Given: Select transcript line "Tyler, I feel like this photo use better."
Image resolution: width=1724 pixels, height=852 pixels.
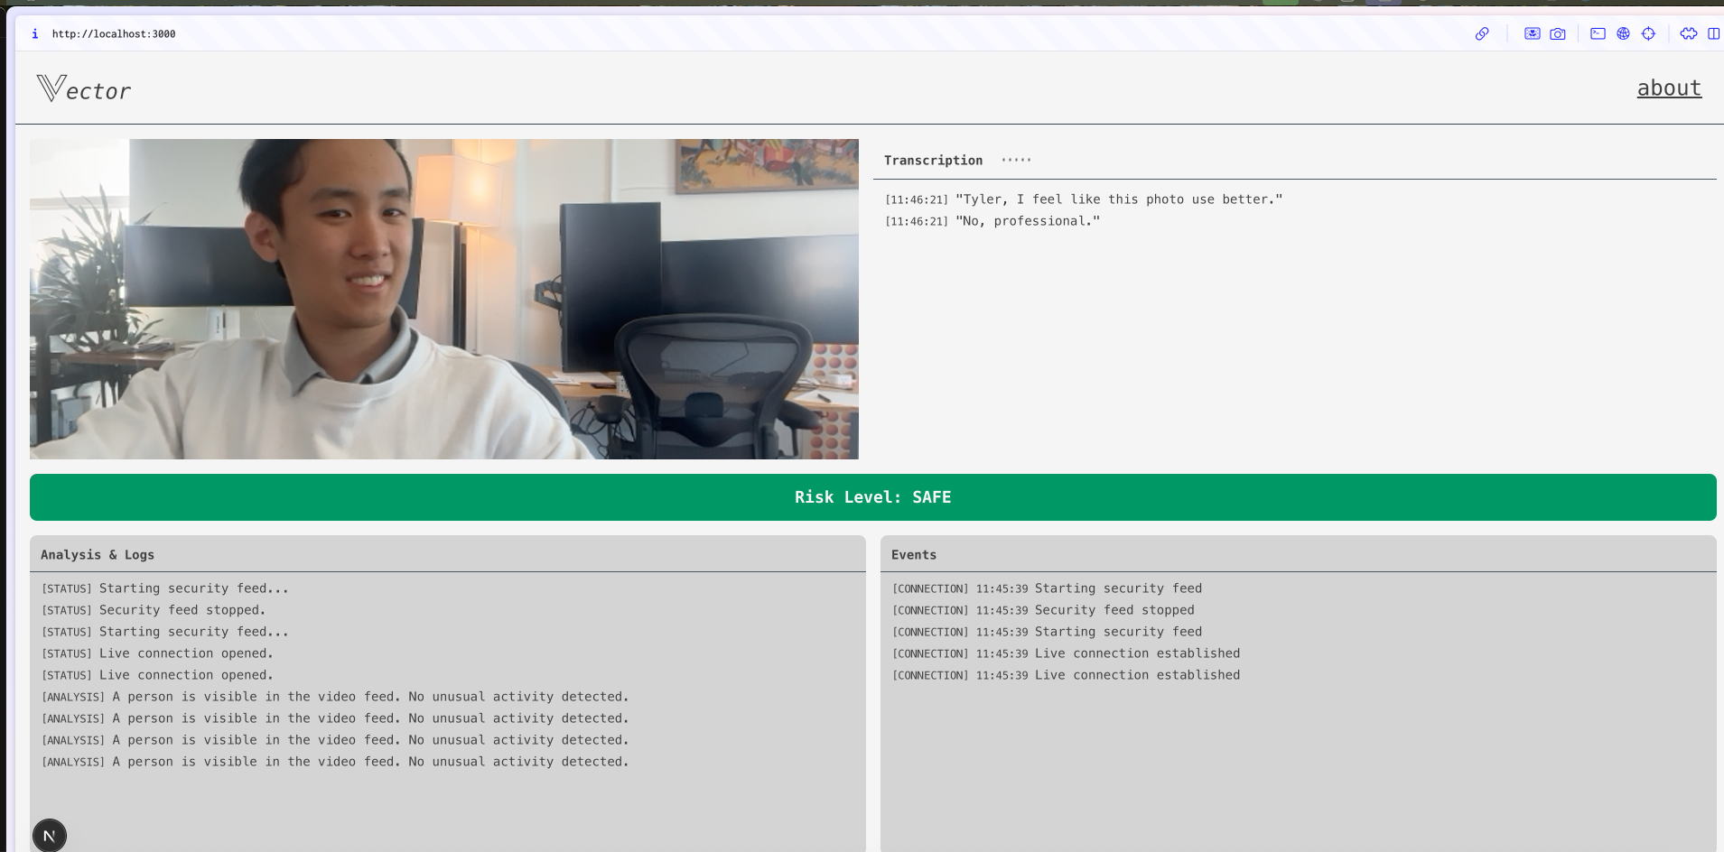Looking at the screenshot, I should [1084, 199].
